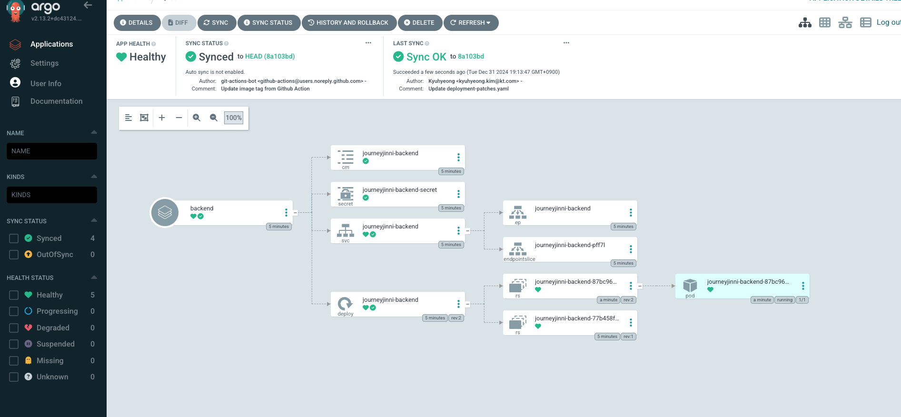Click the zoom out magnifier icon
This screenshot has height=417, width=901.
click(x=214, y=118)
